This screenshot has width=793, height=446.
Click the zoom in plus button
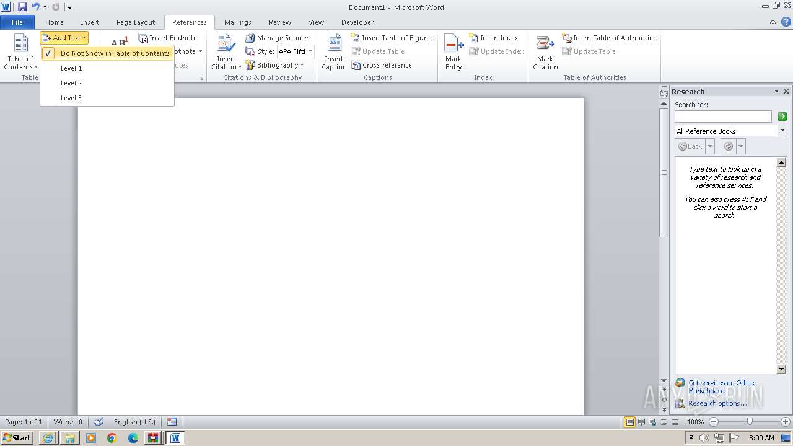coord(785,422)
